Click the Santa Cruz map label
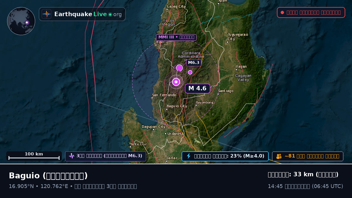The height and width of the screenshot is (198, 352). (x=139, y=144)
